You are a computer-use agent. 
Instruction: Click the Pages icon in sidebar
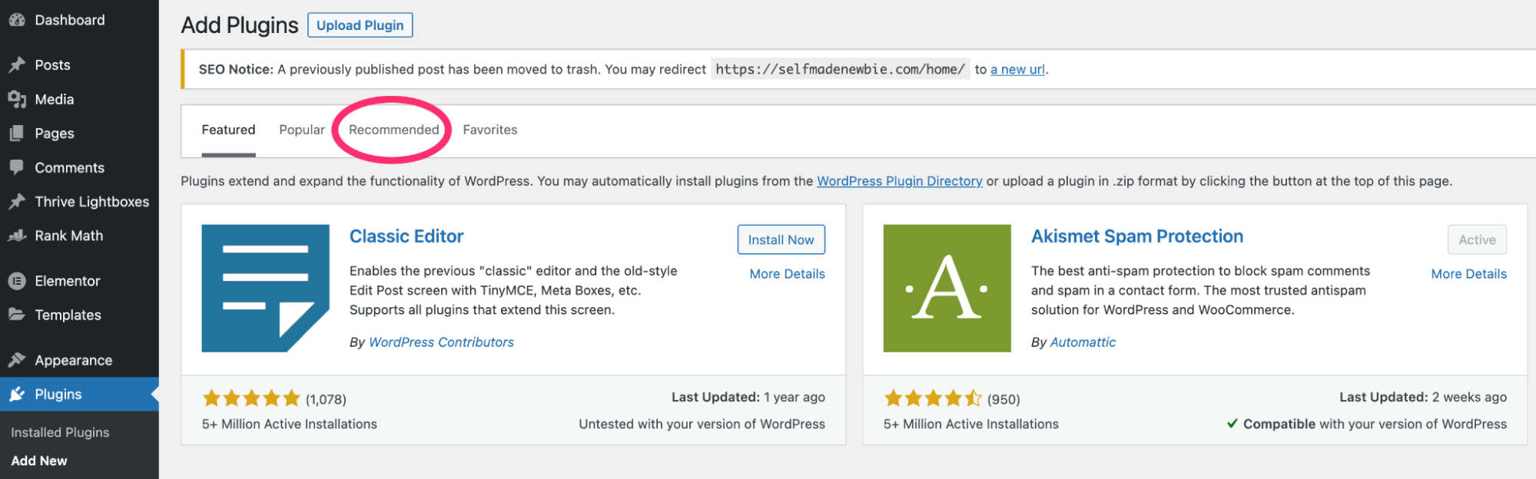coord(17,134)
